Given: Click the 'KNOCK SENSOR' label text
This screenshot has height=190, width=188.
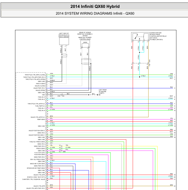Looking at the screenshot, I should coord(64,37).
